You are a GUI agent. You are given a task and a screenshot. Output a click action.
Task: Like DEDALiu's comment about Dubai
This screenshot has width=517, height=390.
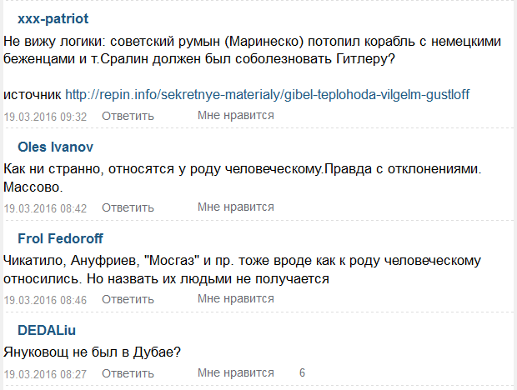click(236, 372)
